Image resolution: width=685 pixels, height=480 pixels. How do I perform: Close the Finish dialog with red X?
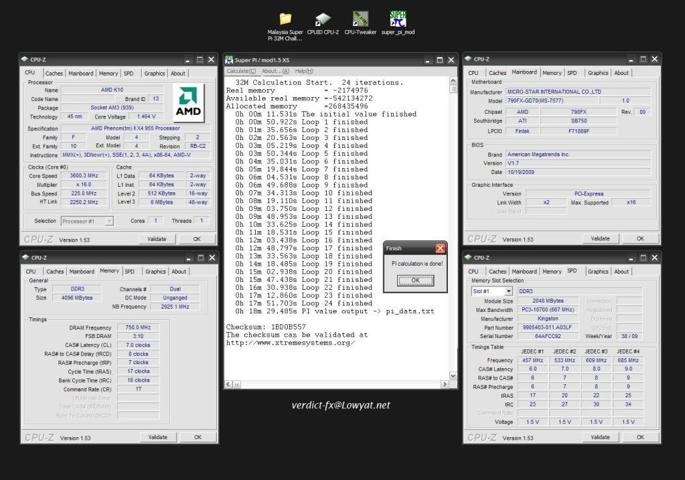coord(440,248)
